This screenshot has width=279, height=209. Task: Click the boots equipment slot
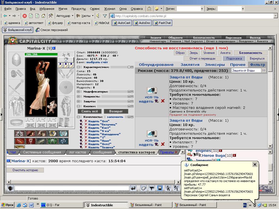(x=66, y=122)
